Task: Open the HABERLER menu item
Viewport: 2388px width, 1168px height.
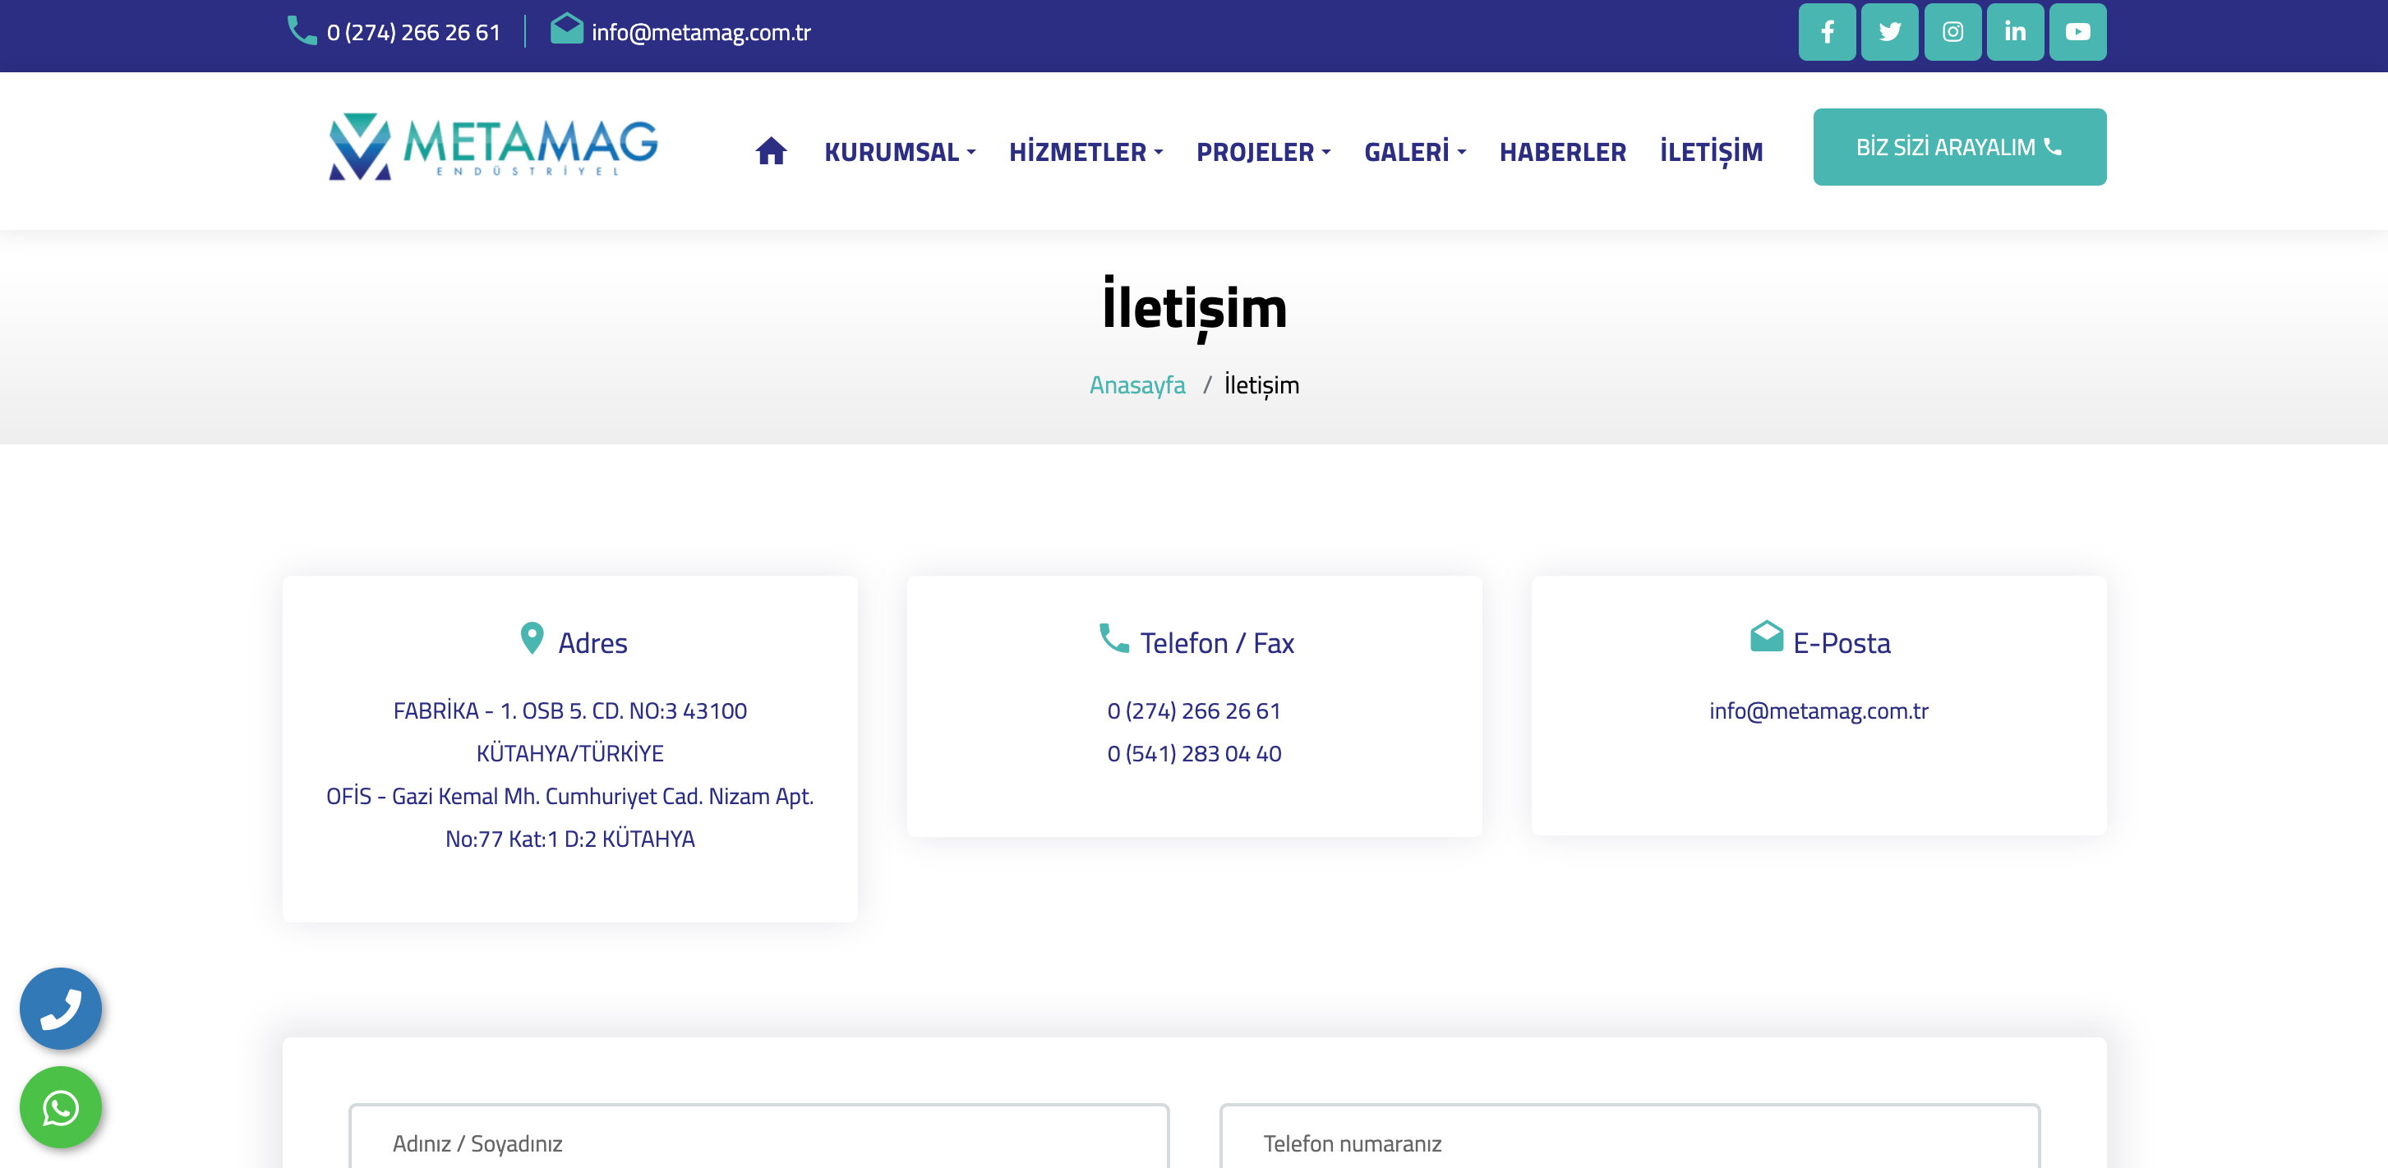Action: click(1562, 152)
